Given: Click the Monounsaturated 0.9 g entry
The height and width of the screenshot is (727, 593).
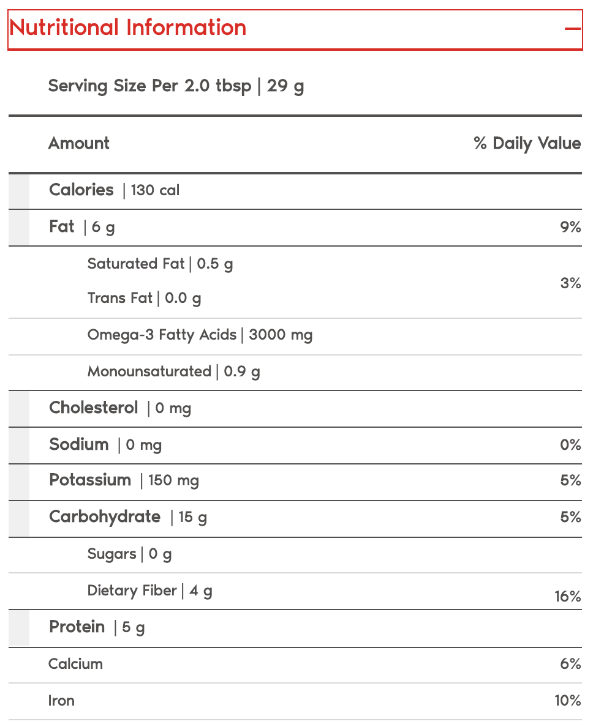Looking at the screenshot, I should tap(173, 371).
